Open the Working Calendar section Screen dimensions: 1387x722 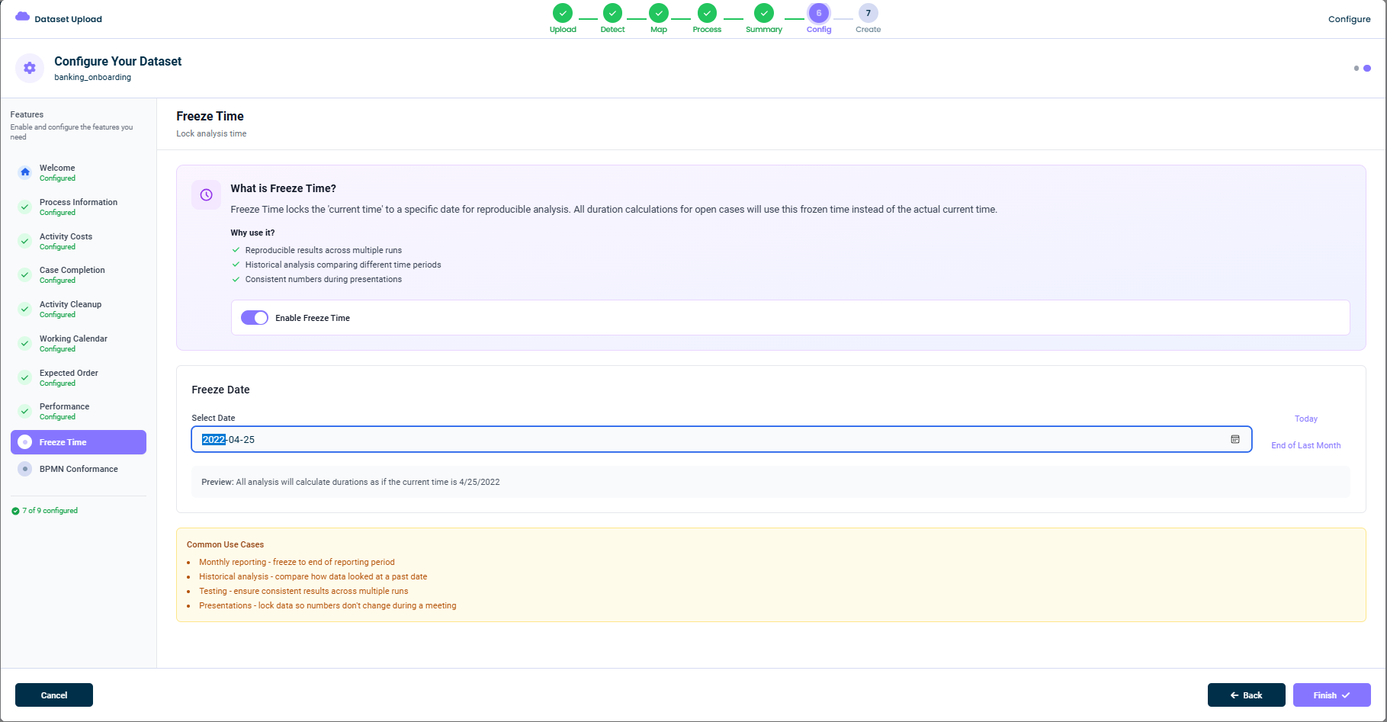click(x=79, y=343)
